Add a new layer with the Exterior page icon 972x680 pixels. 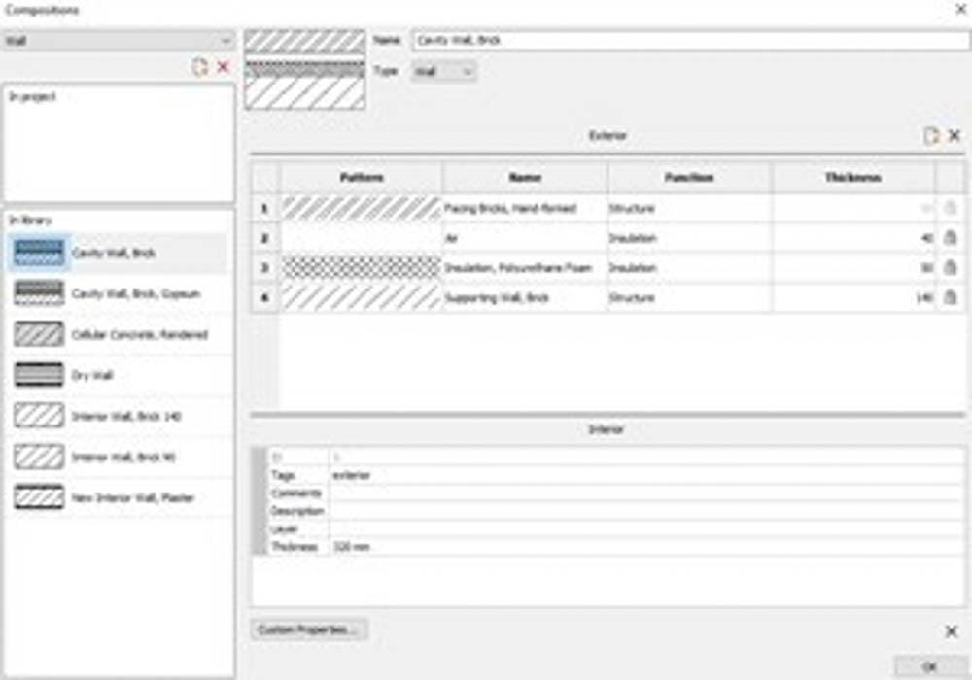tap(931, 136)
